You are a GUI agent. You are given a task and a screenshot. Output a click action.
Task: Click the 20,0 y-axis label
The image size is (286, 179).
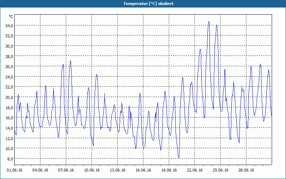9,97
